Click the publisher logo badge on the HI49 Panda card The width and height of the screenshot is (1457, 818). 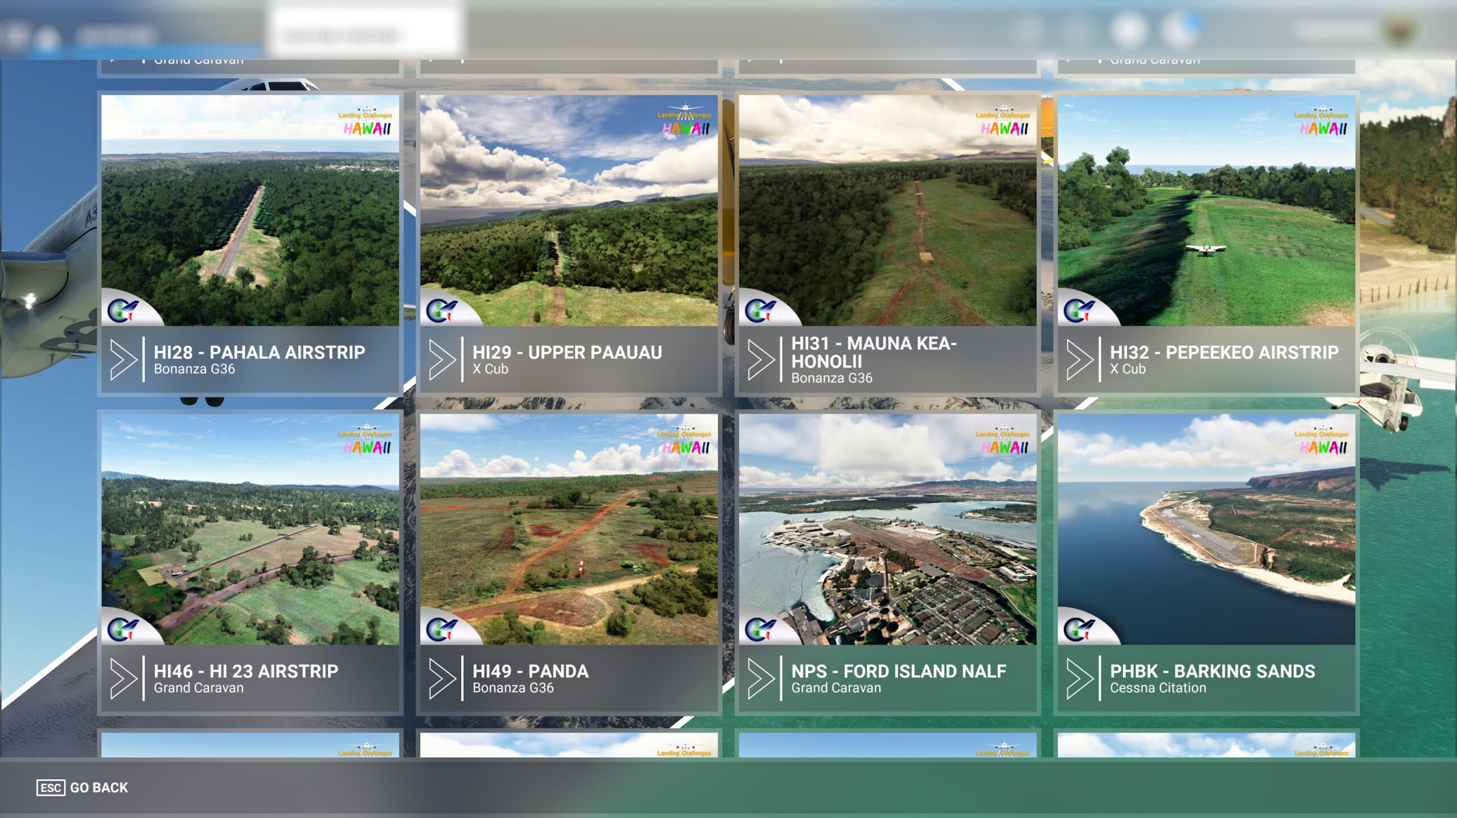click(442, 629)
